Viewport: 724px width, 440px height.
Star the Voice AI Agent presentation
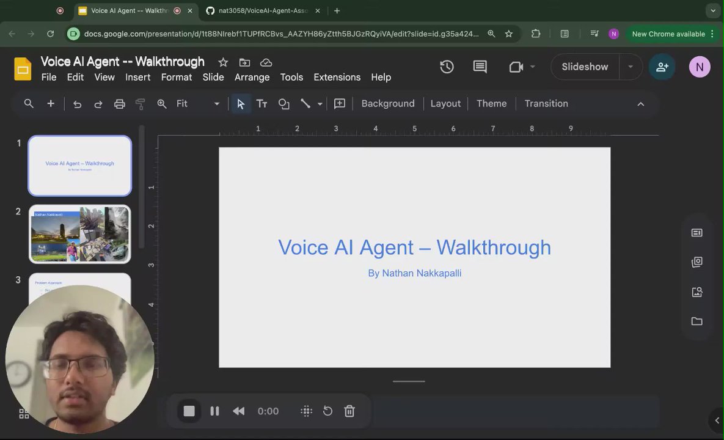[x=223, y=62]
